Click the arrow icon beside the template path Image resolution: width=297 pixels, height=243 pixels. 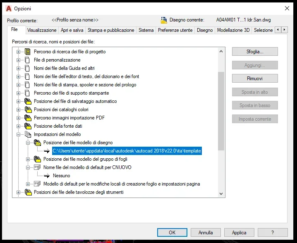(x=47, y=151)
